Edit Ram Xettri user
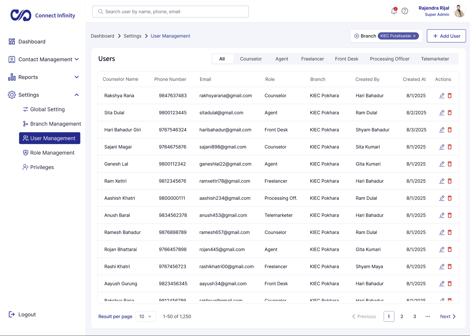This screenshot has width=470, height=336. click(442, 181)
